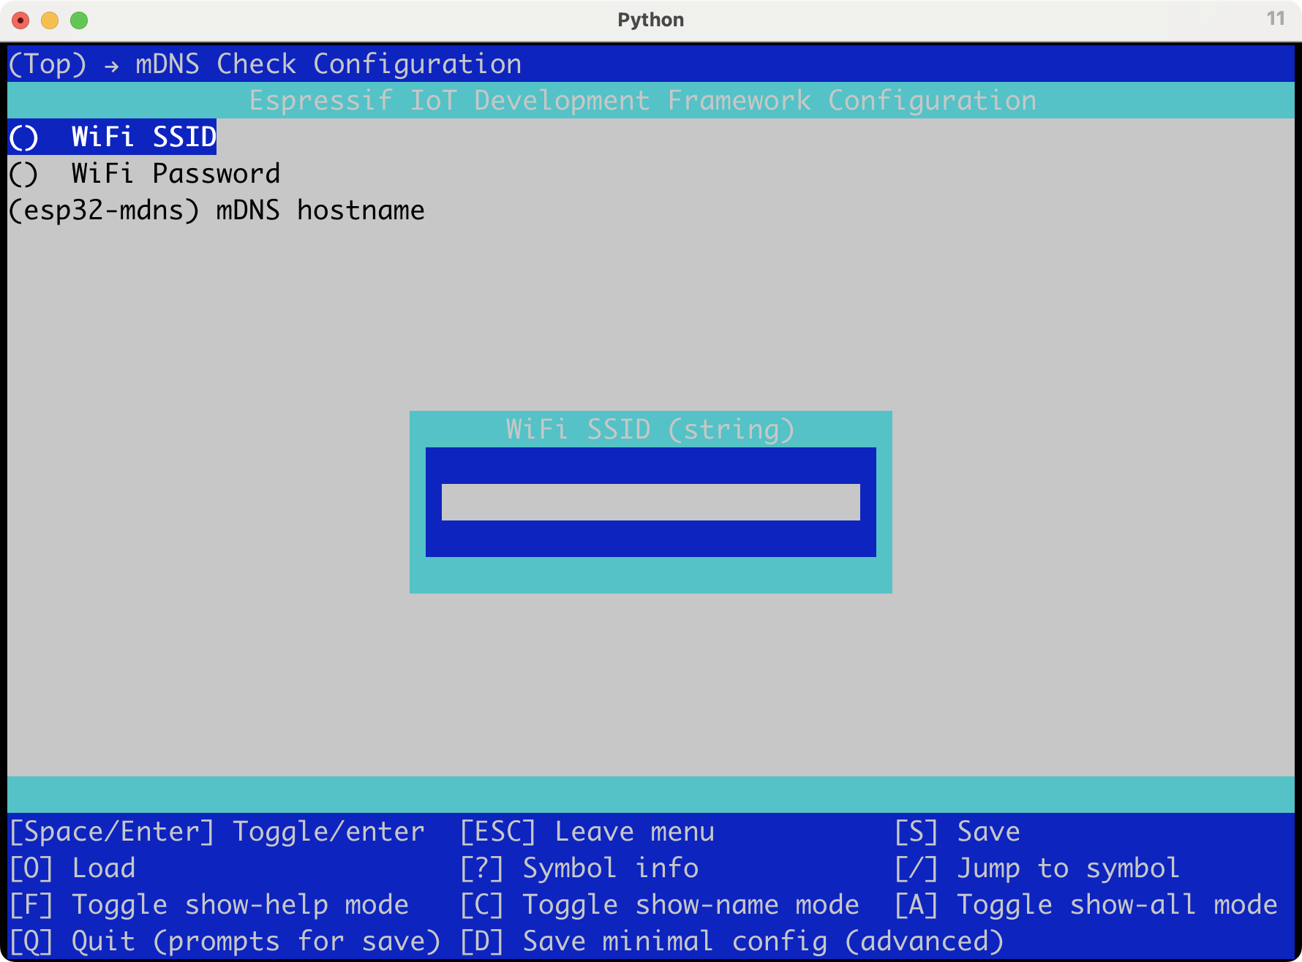Select the mDNS hostname entry
Screen dimensions: 1302x962
tap(217, 210)
